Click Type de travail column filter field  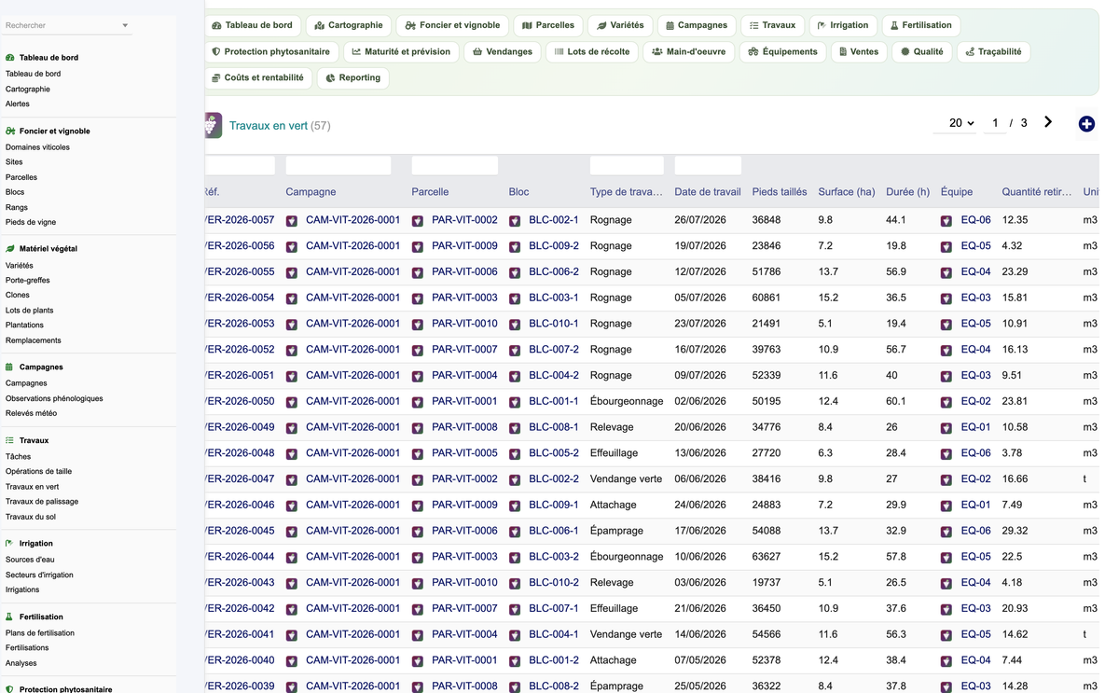click(627, 166)
